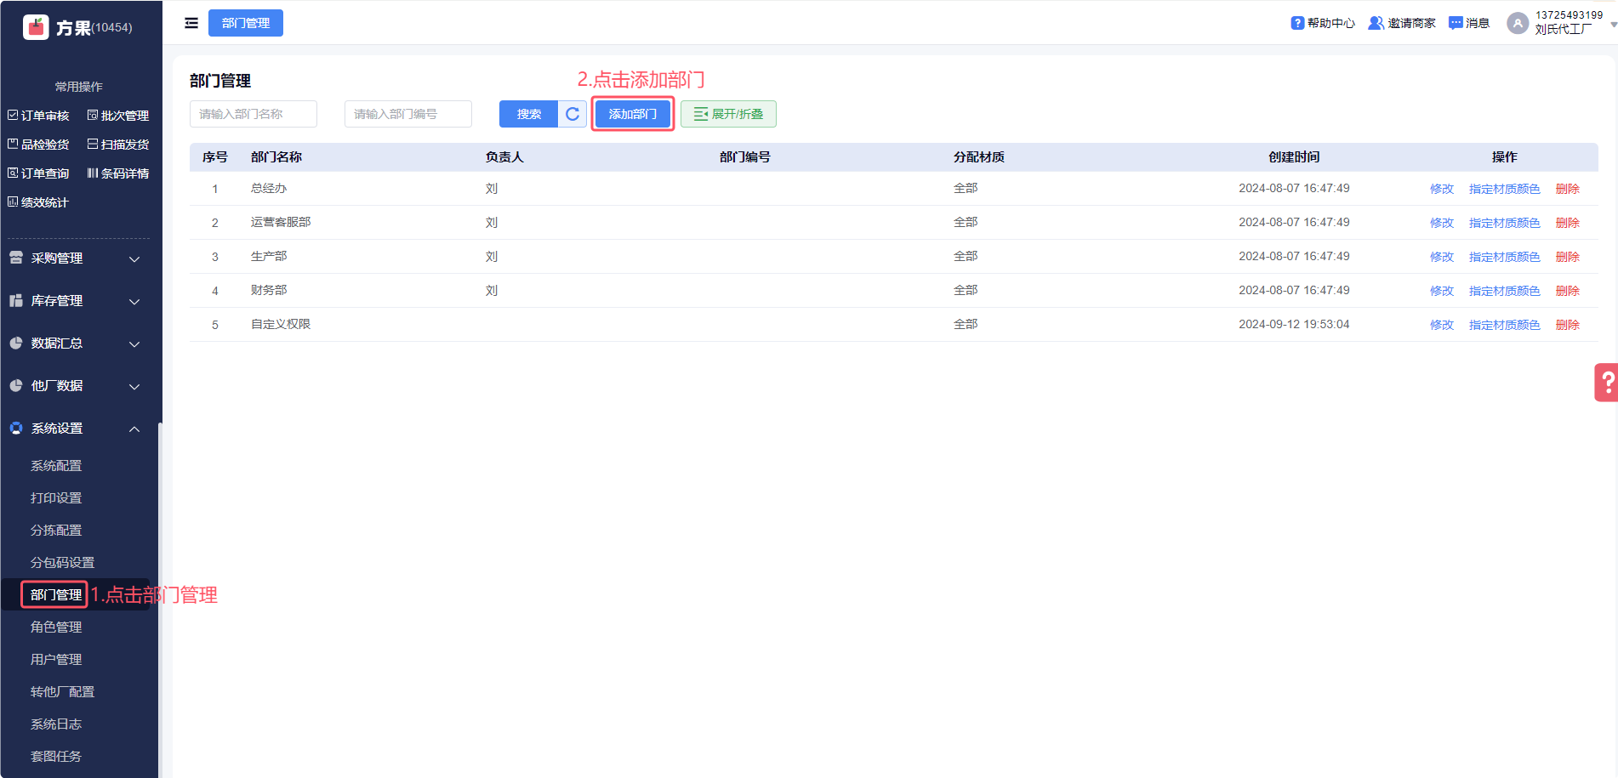Image resolution: width=1618 pixels, height=778 pixels.
Task: Click 指定材质颜色 for 财务部 row
Action: 1505,291
